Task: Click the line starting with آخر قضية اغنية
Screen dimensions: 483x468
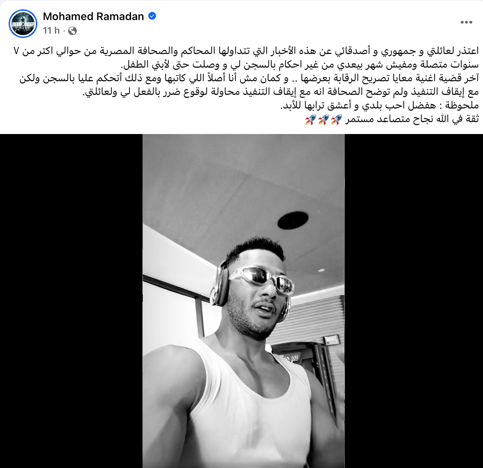Action: (x=249, y=78)
